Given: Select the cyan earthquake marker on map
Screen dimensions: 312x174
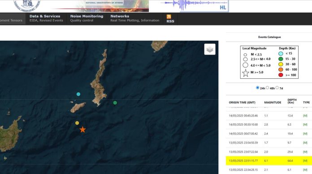Looking at the screenshot, I should tap(78, 94).
